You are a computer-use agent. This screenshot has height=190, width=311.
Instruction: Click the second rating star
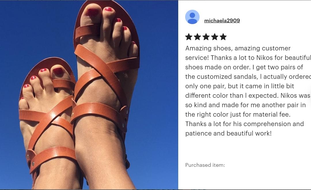pos(197,37)
